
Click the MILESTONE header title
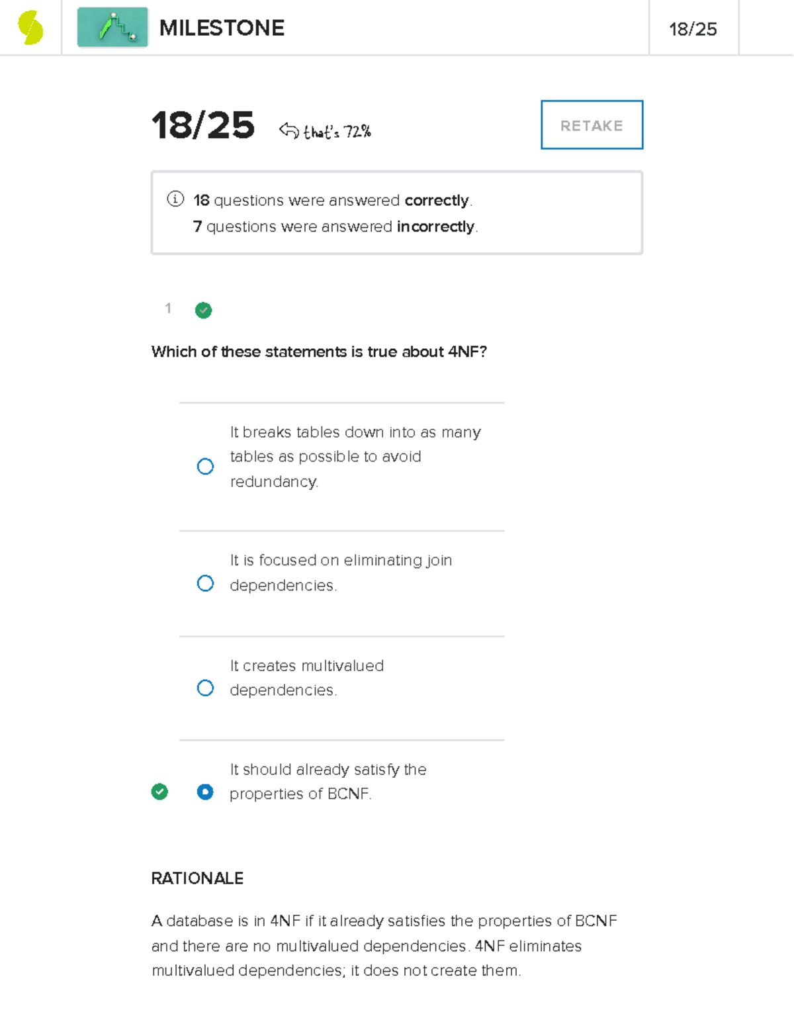(222, 28)
